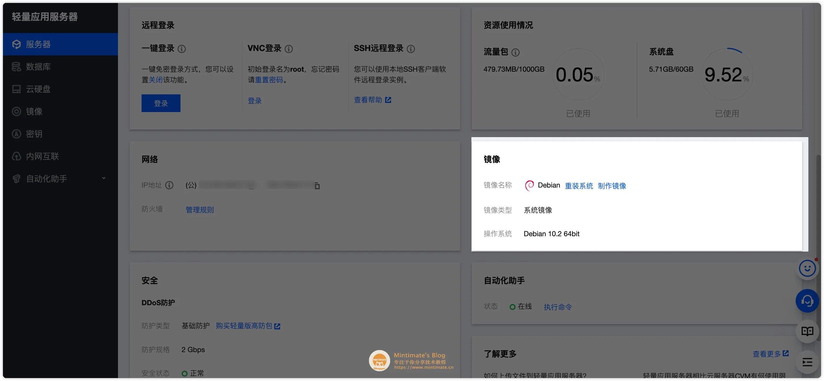
Task: Click the 镜像 target icon in sidebar
Action: tap(16, 111)
